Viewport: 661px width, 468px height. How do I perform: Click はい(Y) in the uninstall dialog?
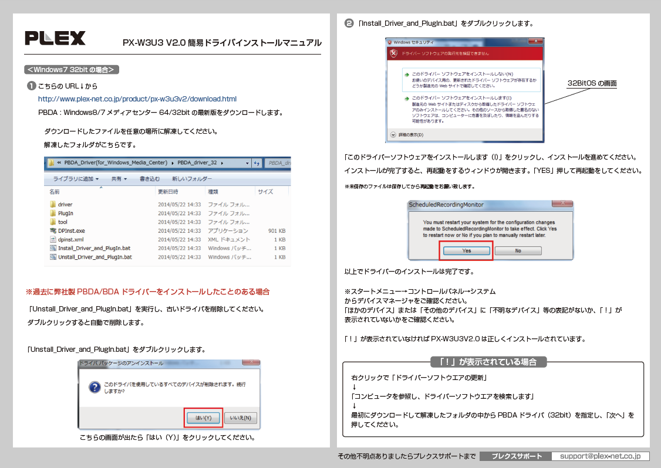pyautogui.click(x=203, y=418)
